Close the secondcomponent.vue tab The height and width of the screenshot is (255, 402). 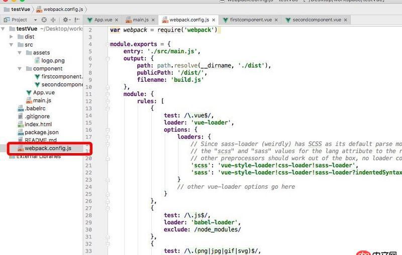click(345, 20)
